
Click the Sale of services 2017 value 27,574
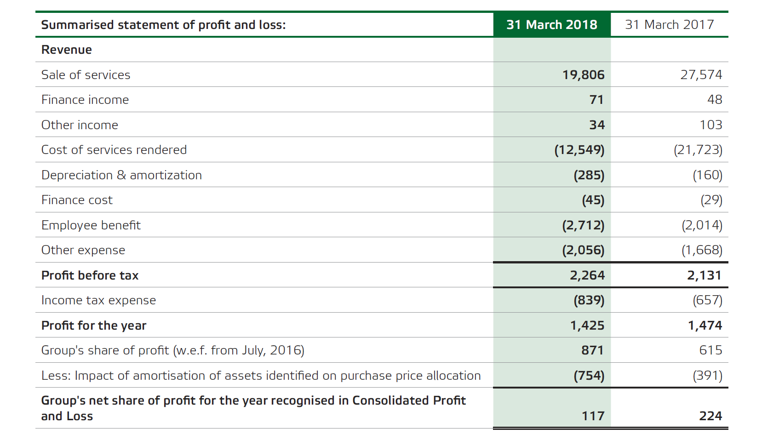point(701,75)
